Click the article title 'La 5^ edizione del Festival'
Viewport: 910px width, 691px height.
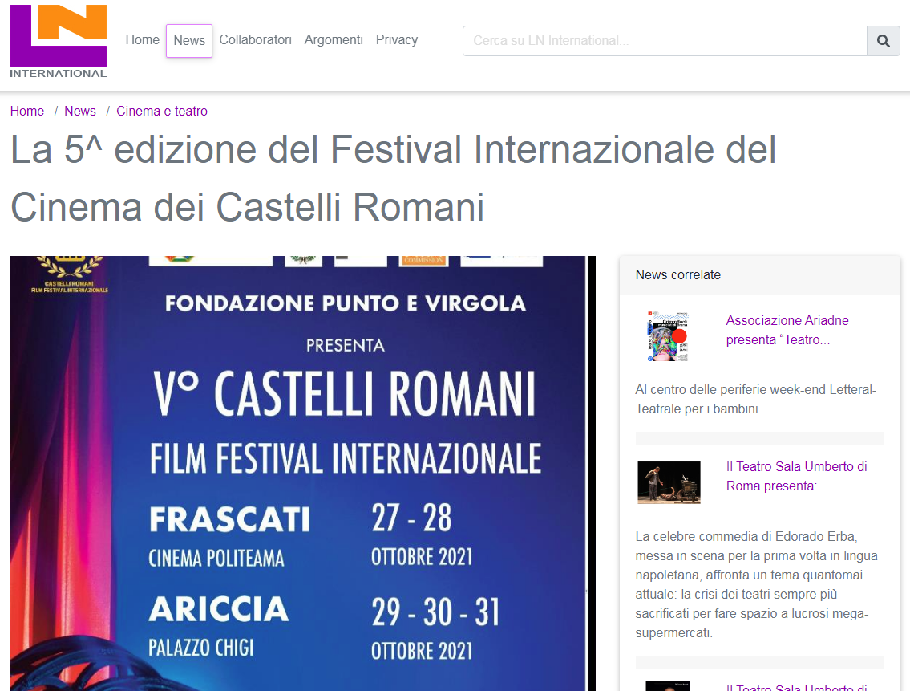[393, 178]
